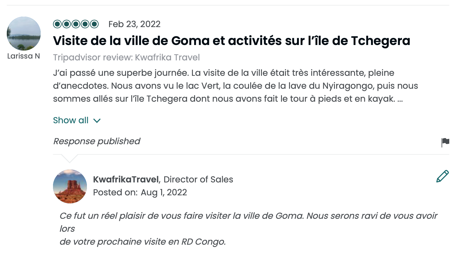Click the third rating bubble
469x257 pixels.
[76, 24]
